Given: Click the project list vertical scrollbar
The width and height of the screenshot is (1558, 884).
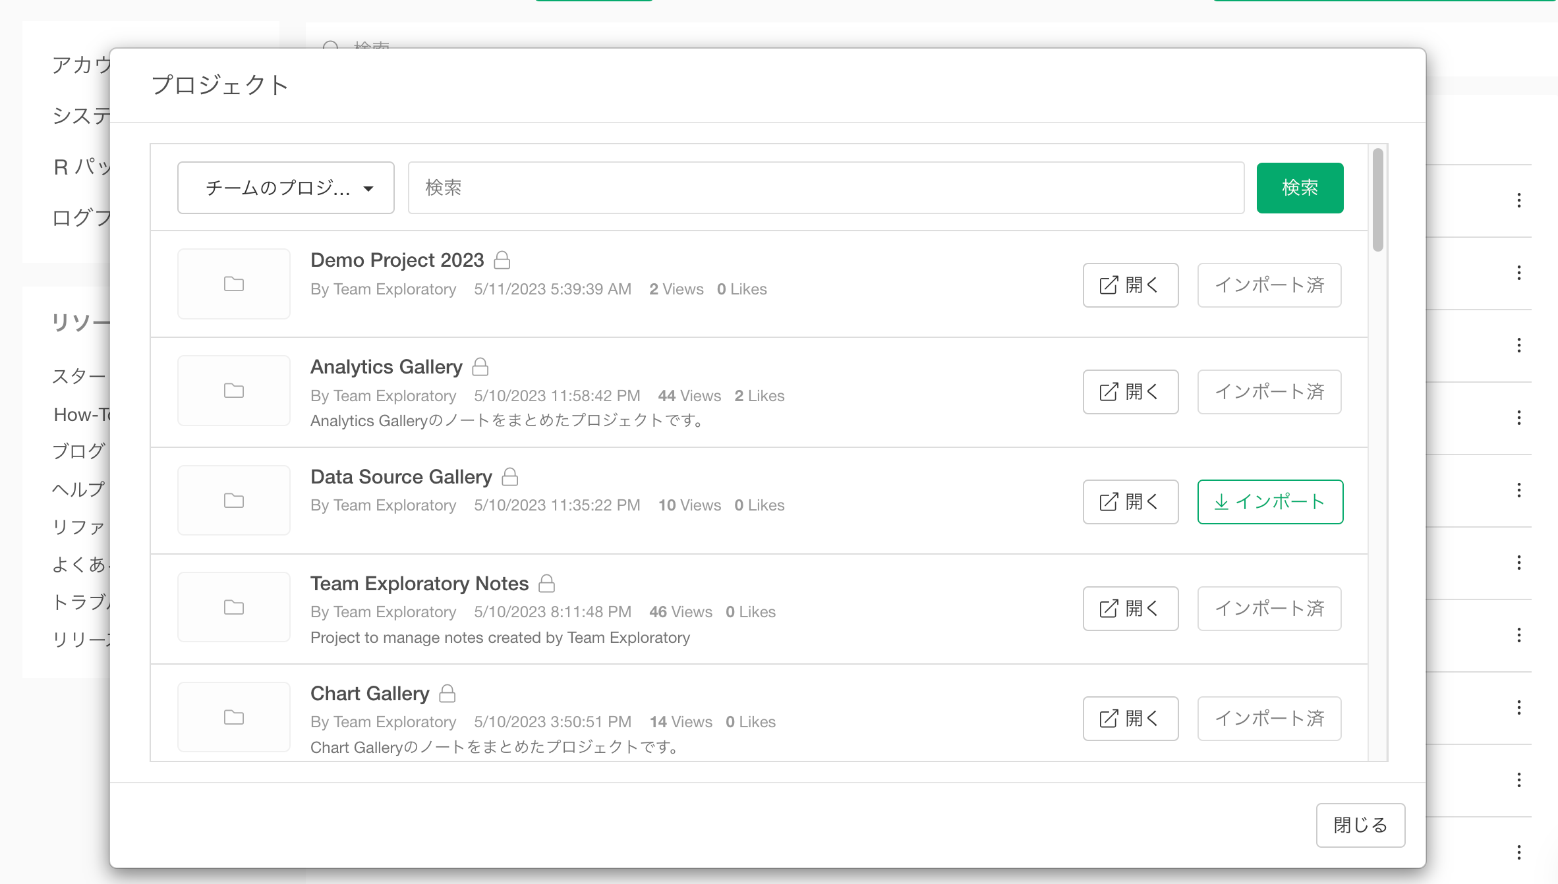Looking at the screenshot, I should [x=1378, y=201].
